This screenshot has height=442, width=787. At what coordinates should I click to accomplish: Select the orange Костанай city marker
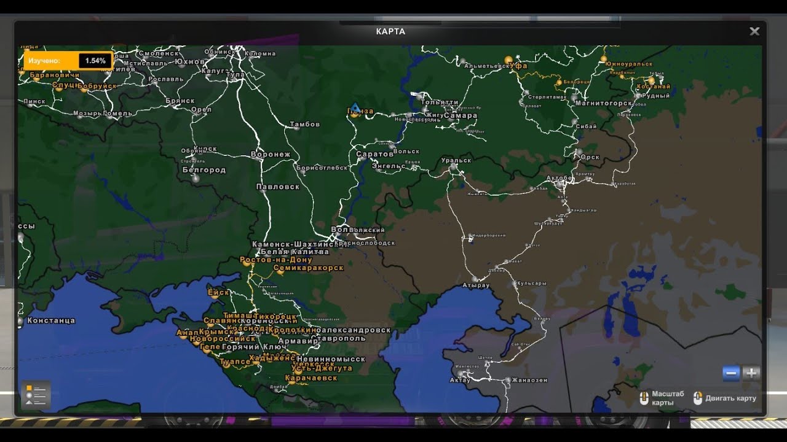click(x=651, y=80)
